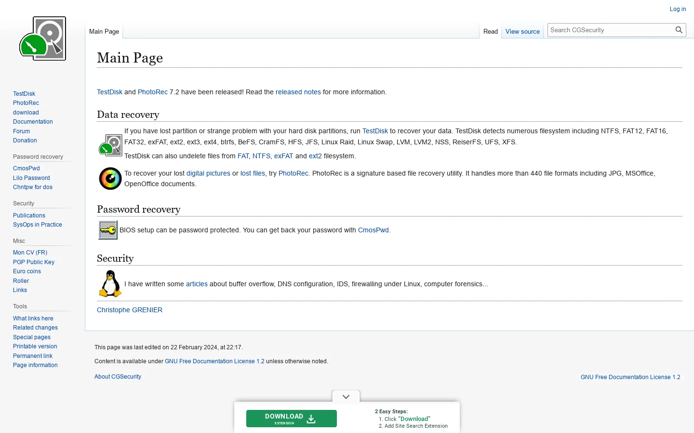This screenshot has height=433, width=694.
Task: Open the articles link under Security
Action: (x=197, y=284)
